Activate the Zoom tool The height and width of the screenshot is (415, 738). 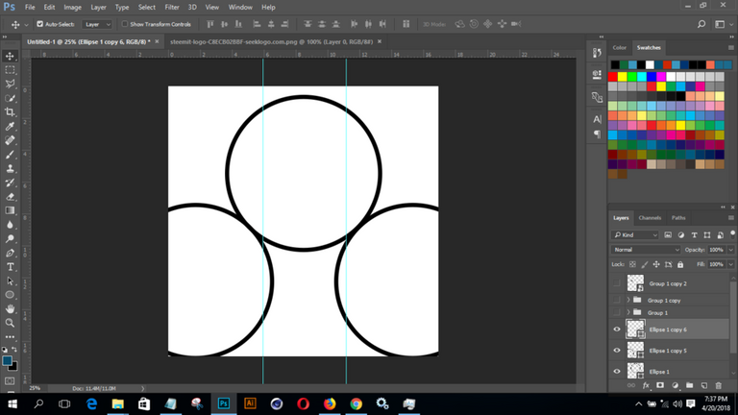11,323
